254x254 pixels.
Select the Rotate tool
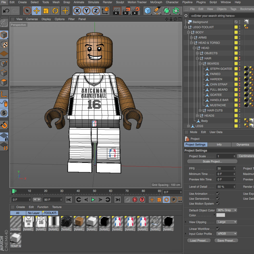click(56, 11)
